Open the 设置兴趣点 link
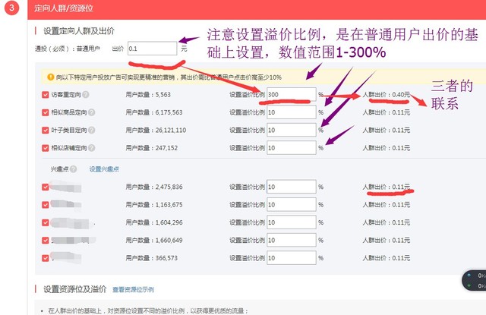Viewport: 486px width, 315px height. (x=103, y=169)
